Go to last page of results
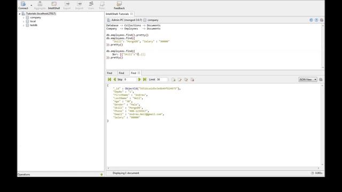The height and width of the screenshot is (192, 342). click(145, 79)
